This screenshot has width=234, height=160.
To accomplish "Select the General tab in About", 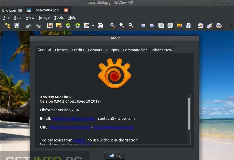I will (44, 50).
